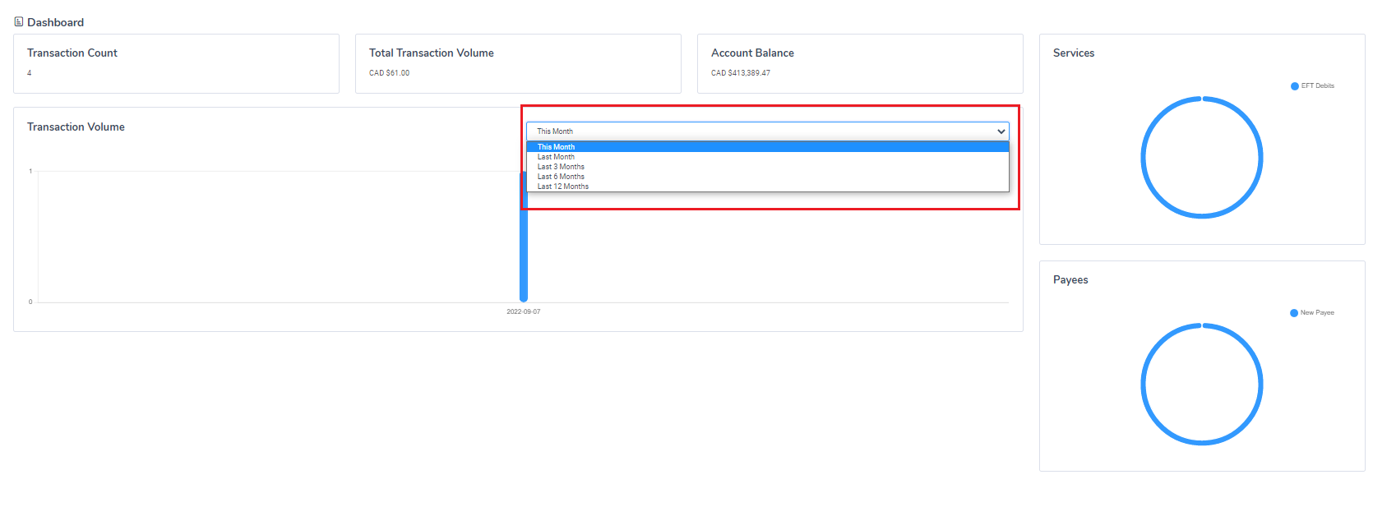Image resolution: width=1373 pixels, height=507 pixels.
Task: Choose Last 12 Months time range
Action: click(x=563, y=187)
